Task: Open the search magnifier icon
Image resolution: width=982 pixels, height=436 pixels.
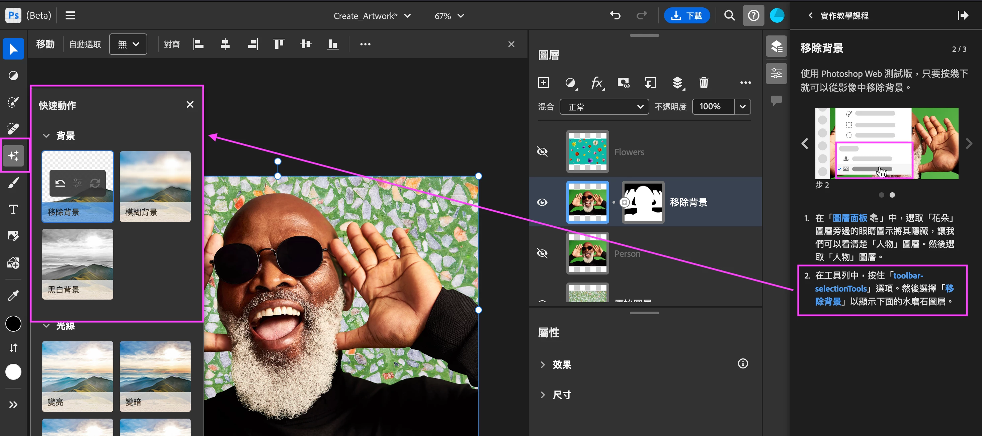Action: click(729, 16)
